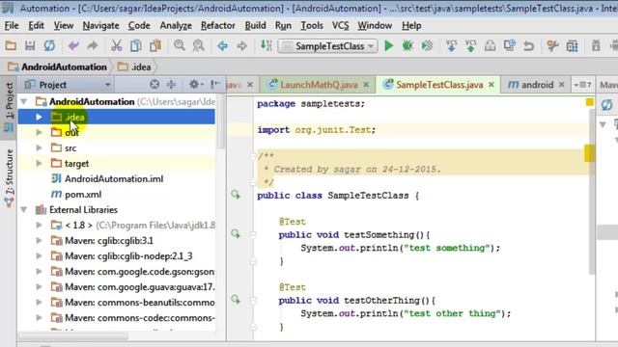Expand the target folder arrow
This screenshot has height=347, width=618.
39,163
